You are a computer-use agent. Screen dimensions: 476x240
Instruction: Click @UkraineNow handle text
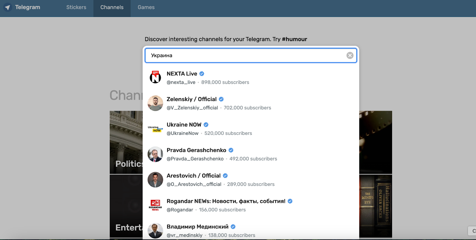(182, 133)
